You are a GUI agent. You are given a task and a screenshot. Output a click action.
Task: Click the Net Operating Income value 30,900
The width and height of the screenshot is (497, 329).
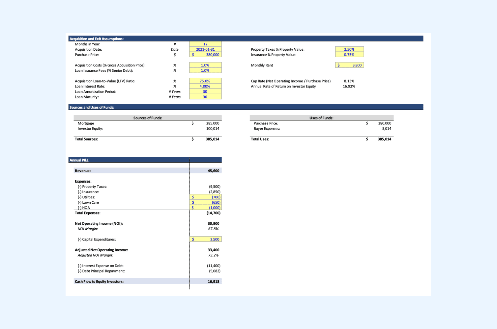214,223
